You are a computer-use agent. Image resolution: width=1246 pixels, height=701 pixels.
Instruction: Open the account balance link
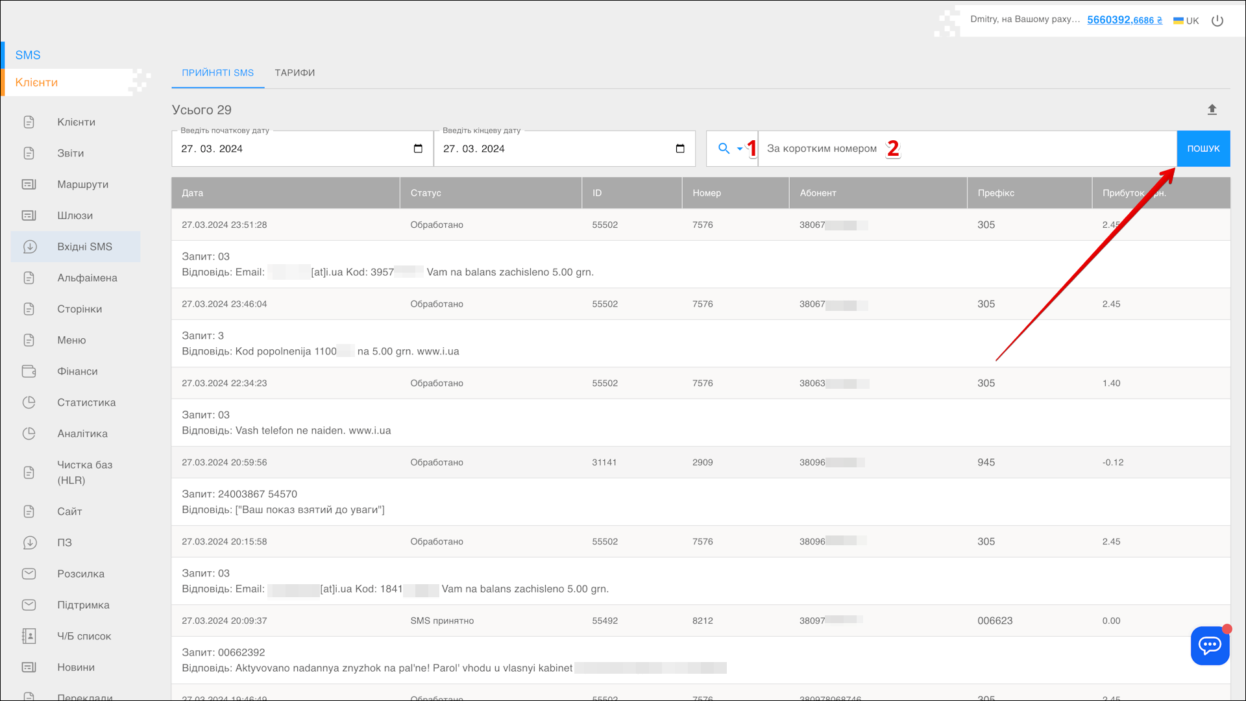1124,20
